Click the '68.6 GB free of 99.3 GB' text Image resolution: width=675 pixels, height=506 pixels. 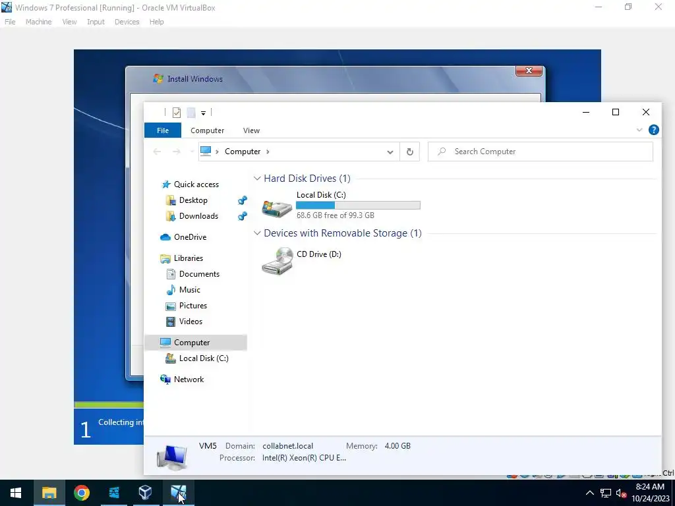[336, 215]
